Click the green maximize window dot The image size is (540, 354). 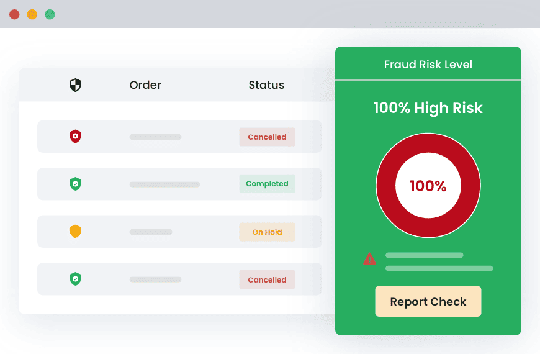click(x=50, y=14)
